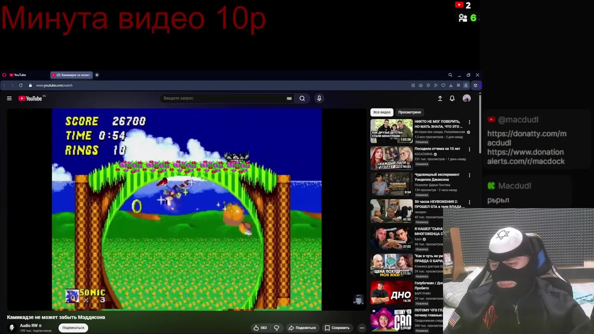Screen dimensions: 594x334
Task: Click the donatty.com link text in chat
Action: point(527,138)
